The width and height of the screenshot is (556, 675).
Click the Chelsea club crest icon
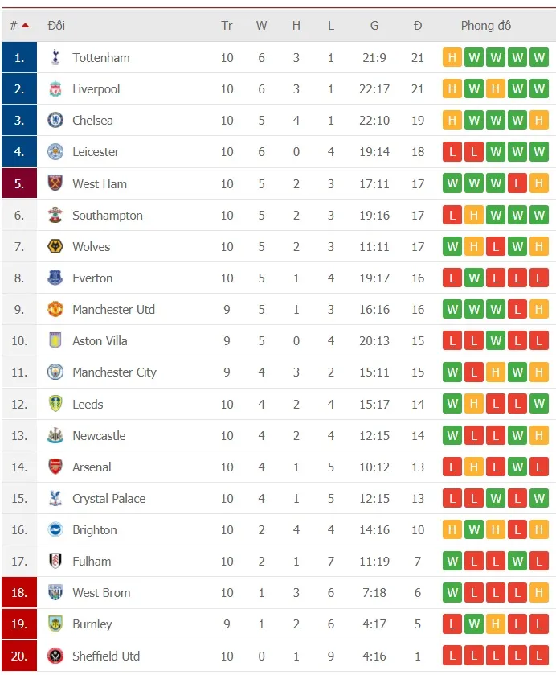[55, 121]
